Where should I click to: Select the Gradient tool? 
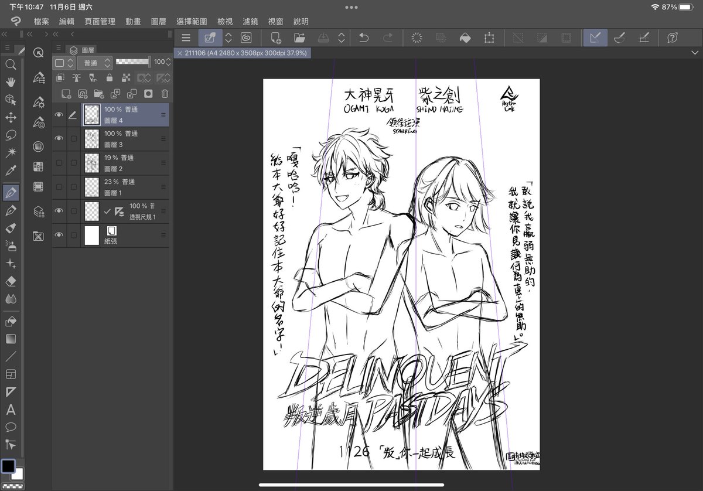tap(11, 339)
